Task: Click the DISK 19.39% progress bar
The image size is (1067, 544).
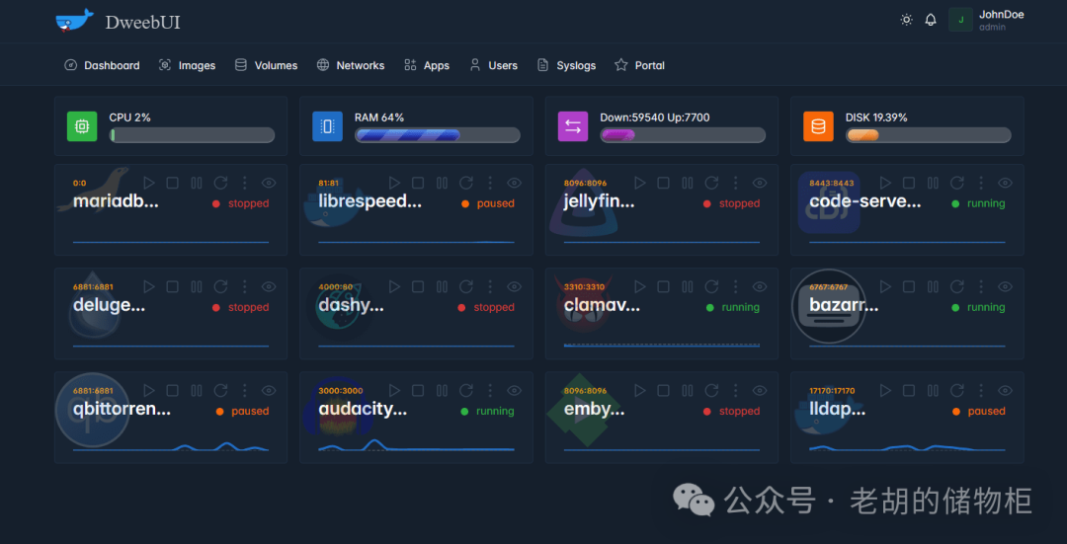Action: click(x=928, y=134)
